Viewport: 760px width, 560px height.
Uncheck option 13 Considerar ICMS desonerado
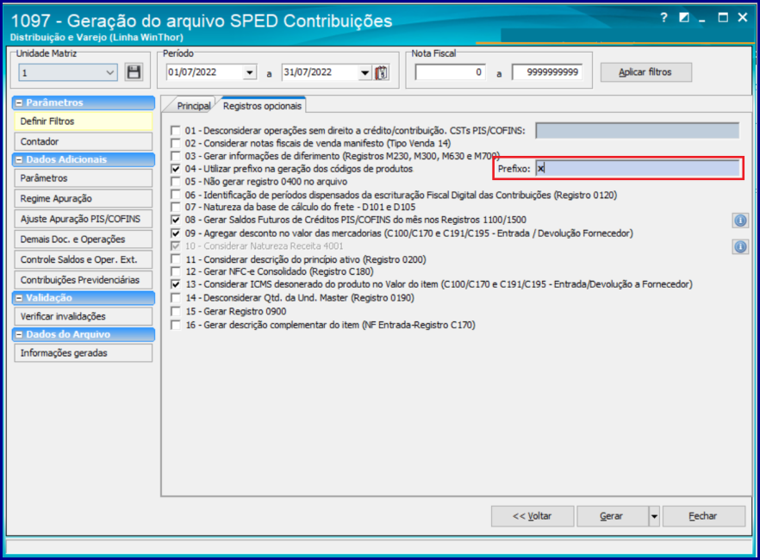pos(176,284)
